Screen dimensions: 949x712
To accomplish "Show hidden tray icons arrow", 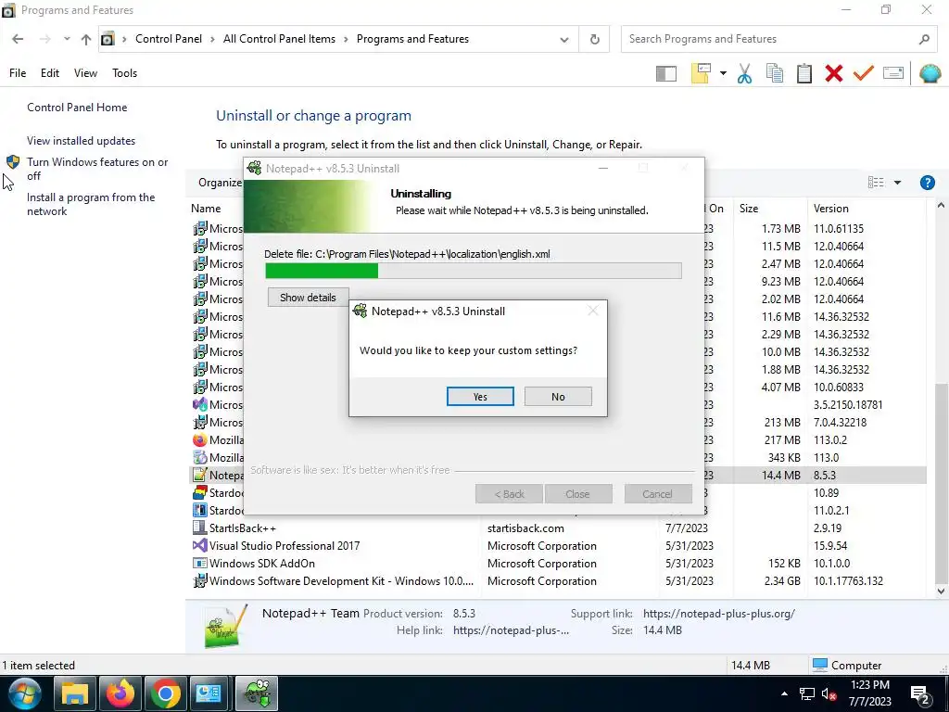I will pos(784,693).
